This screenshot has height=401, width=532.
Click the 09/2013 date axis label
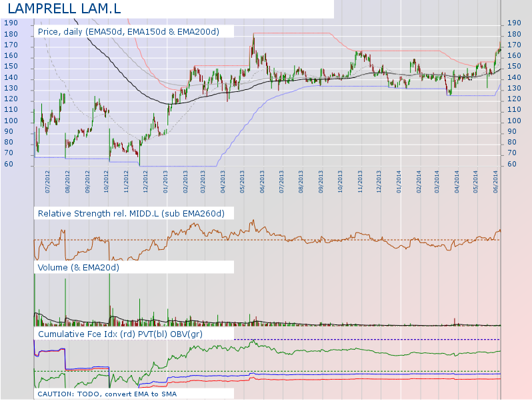[x=321, y=182]
